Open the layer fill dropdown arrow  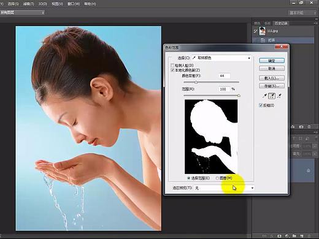pyautogui.click(x=315, y=154)
